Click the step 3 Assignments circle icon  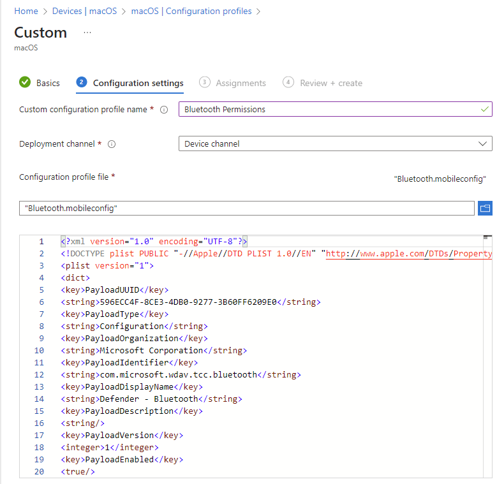(x=204, y=82)
